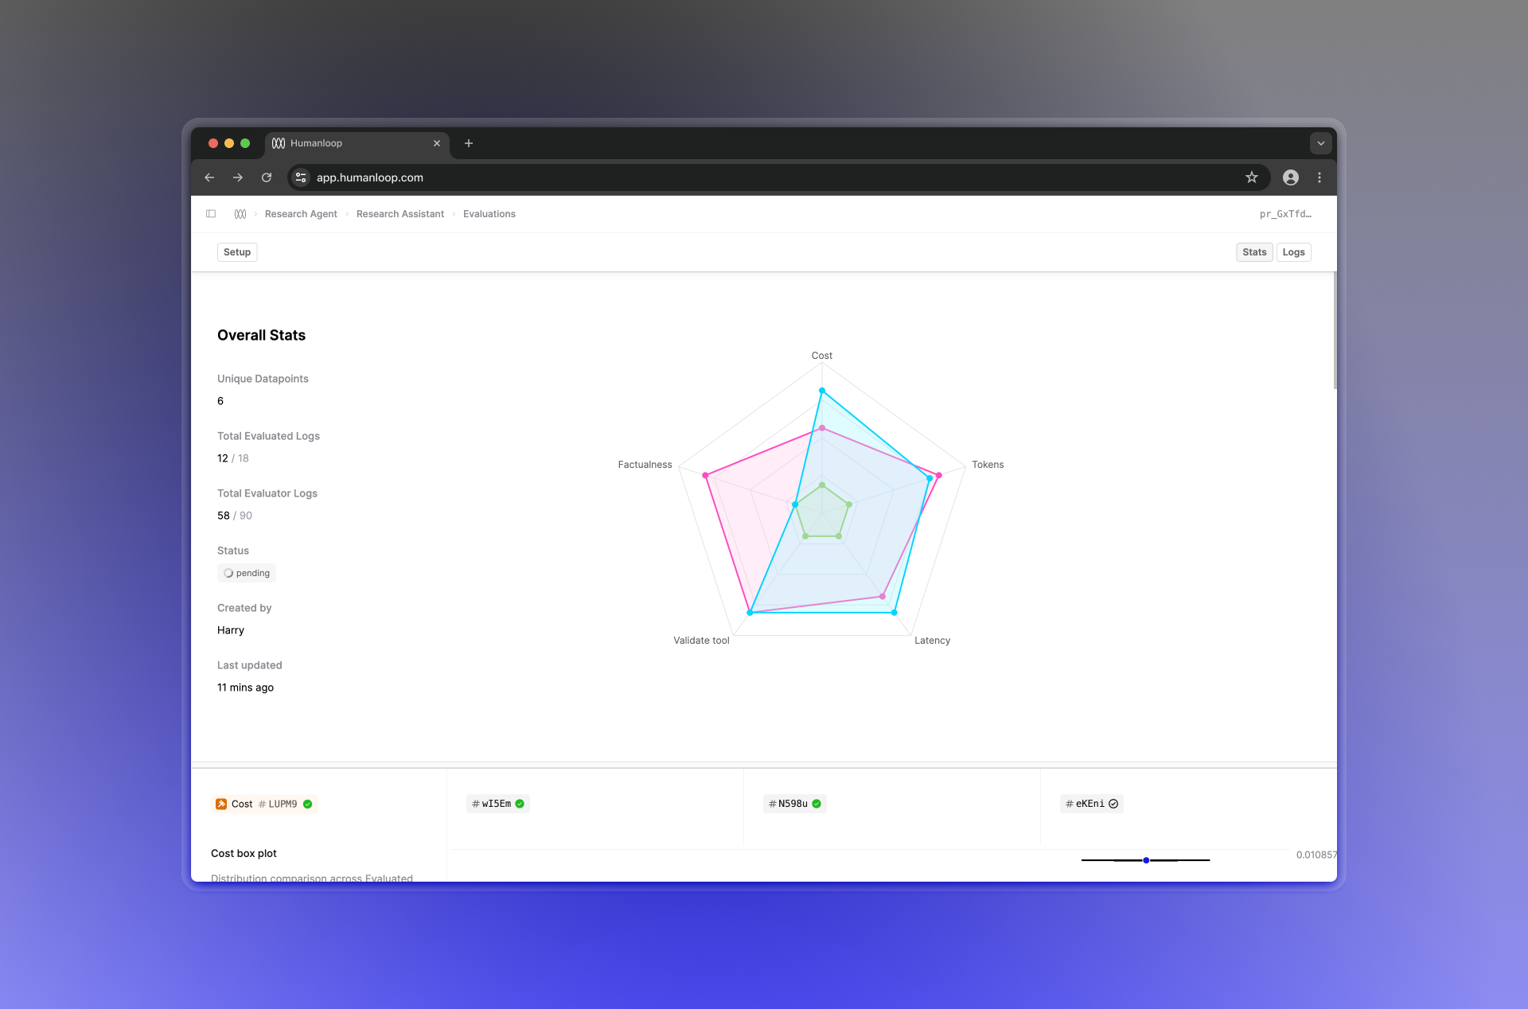The height and width of the screenshot is (1009, 1528).
Task: Click the check circle next to eKEni
Action: click(x=1113, y=804)
